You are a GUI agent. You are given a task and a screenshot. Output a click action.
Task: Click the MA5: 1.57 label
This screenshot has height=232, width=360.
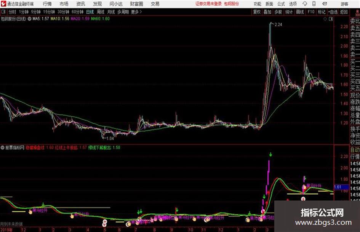tap(41, 19)
